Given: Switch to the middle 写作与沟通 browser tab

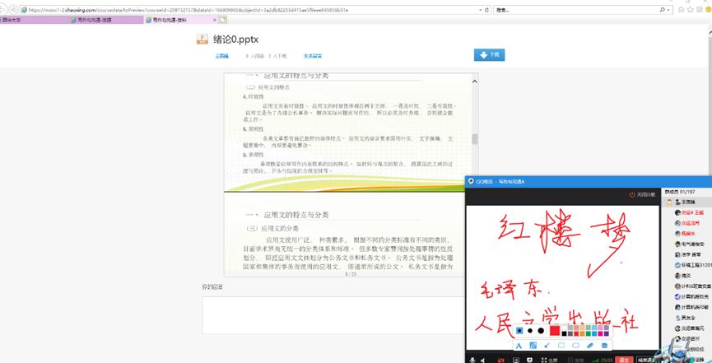Looking at the screenshot, I should (106, 20).
